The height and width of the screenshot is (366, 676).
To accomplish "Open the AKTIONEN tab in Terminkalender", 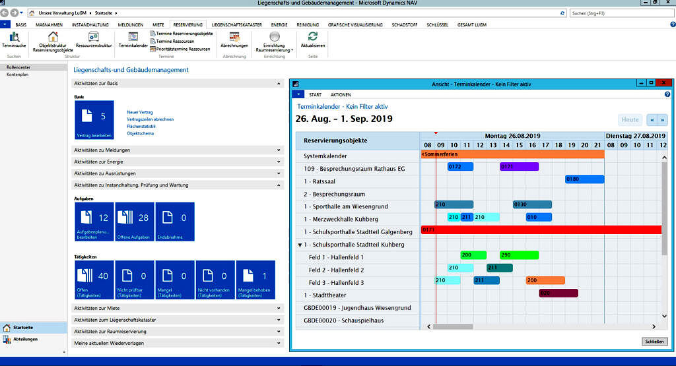I will tap(341, 95).
